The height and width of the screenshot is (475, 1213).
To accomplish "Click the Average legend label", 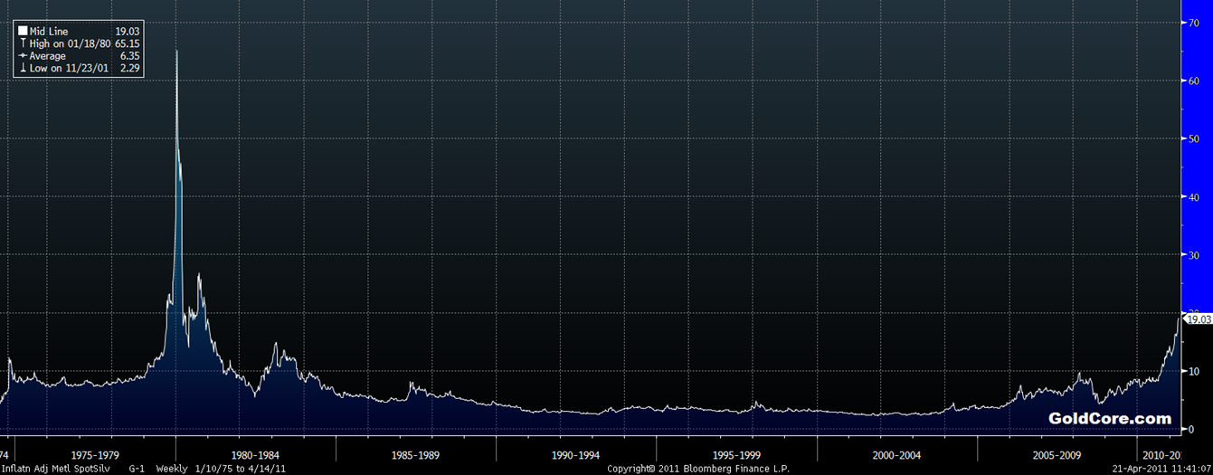I will point(48,56).
